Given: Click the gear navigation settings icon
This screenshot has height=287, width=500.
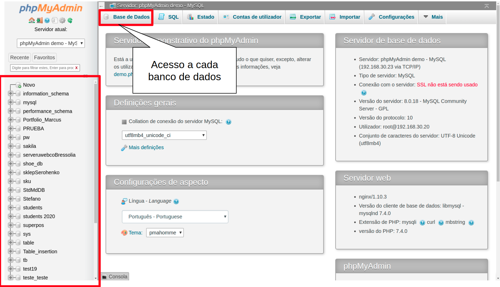Looking at the screenshot, I should click(62, 20).
